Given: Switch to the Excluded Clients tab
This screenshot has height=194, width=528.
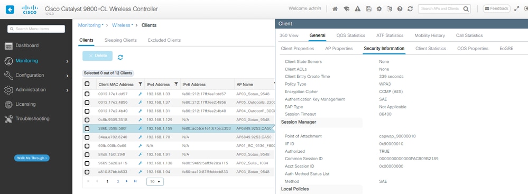Looking at the screenshot, I should pyautogui.click(x=164, y=40).
